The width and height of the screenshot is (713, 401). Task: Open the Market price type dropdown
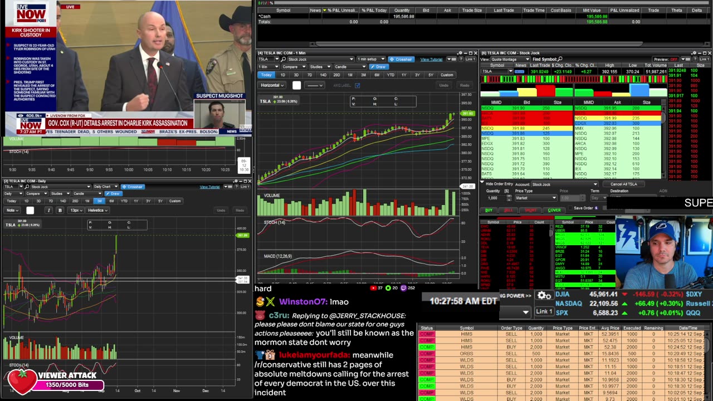coord(535,198)
